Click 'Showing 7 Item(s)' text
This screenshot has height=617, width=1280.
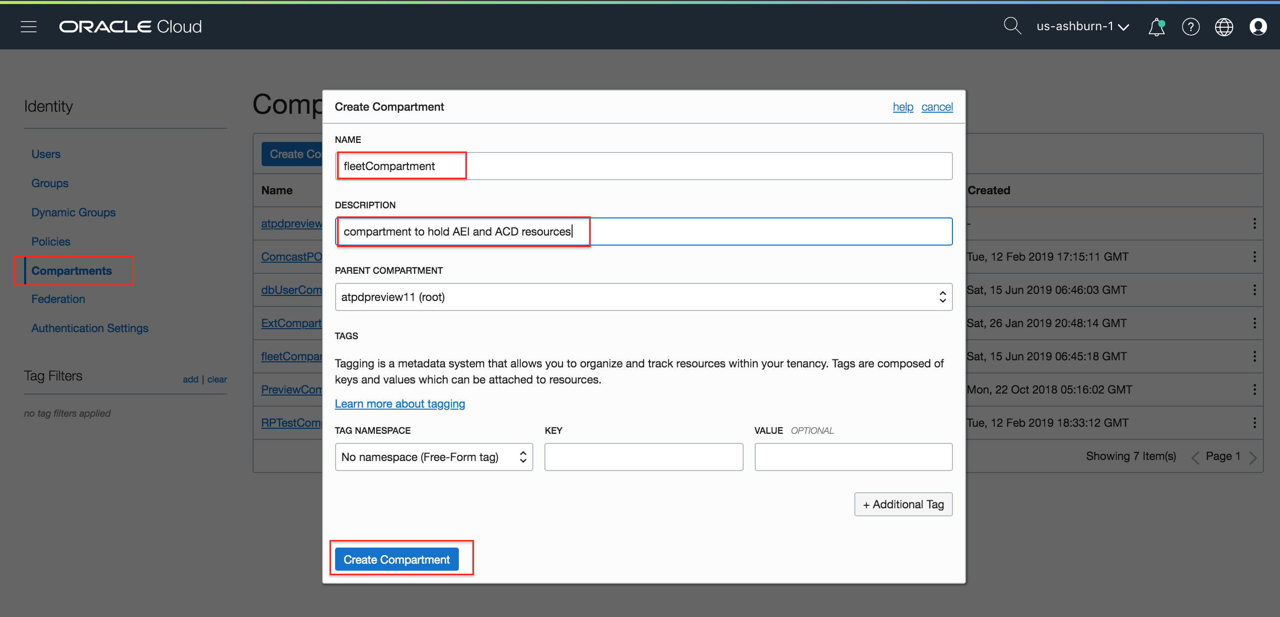(1131, 456)
